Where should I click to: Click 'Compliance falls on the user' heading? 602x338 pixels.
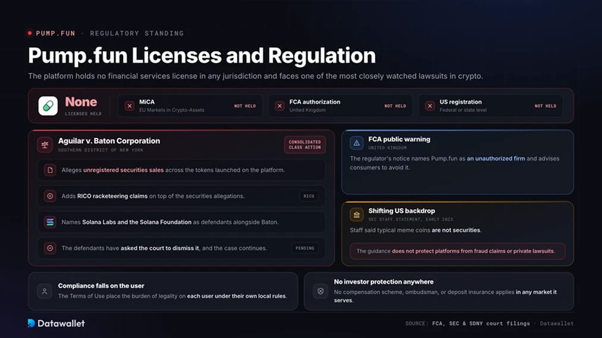pyautogui.click(x=101, y=285)
